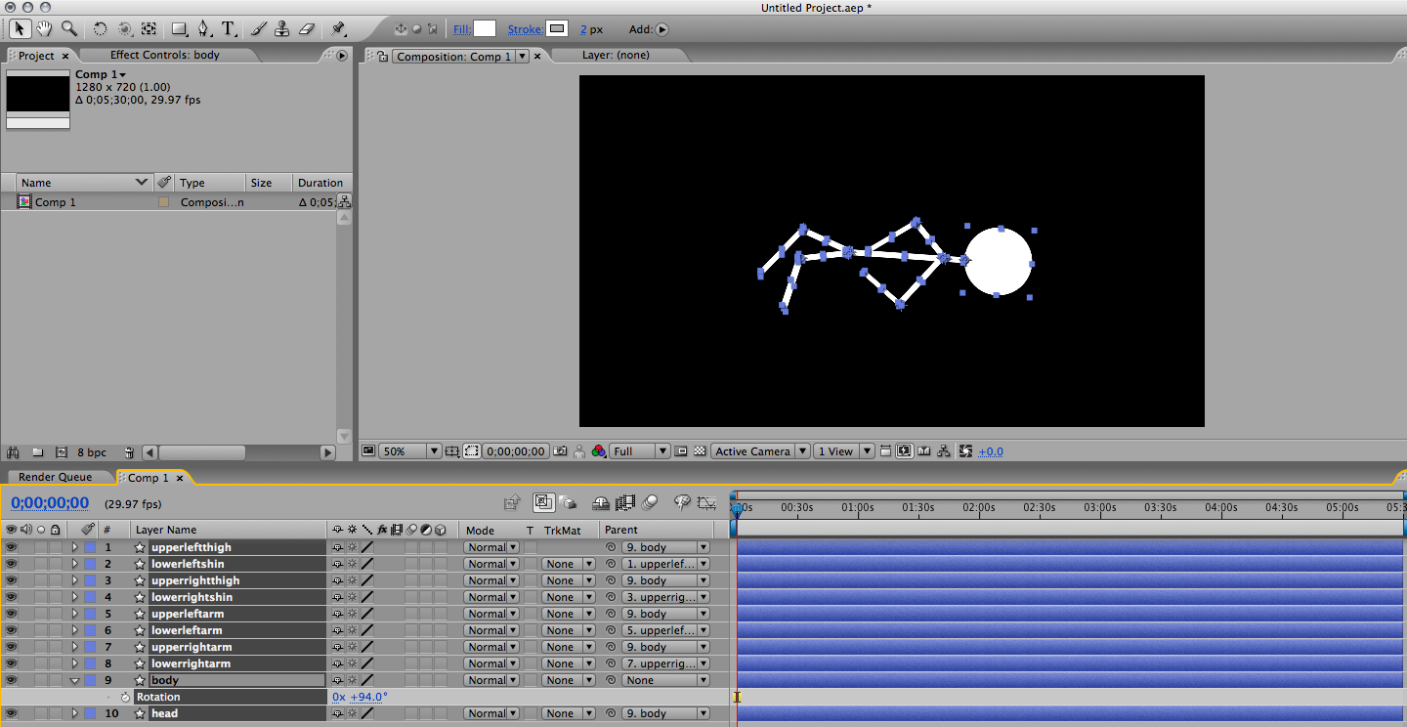Click the Show Channel RGB icon
Image resolution: width=1407 pixels, height=727 pixels.
[599, 451]
